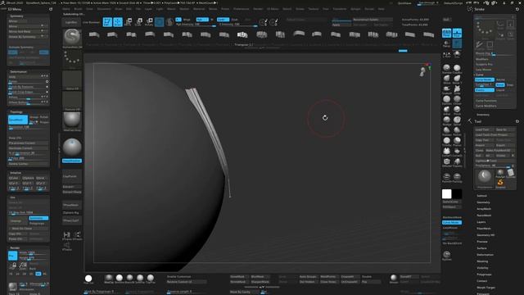Select the Nudge brush icon
Viewport: 524px width, 295px height.
coord(446,120)
